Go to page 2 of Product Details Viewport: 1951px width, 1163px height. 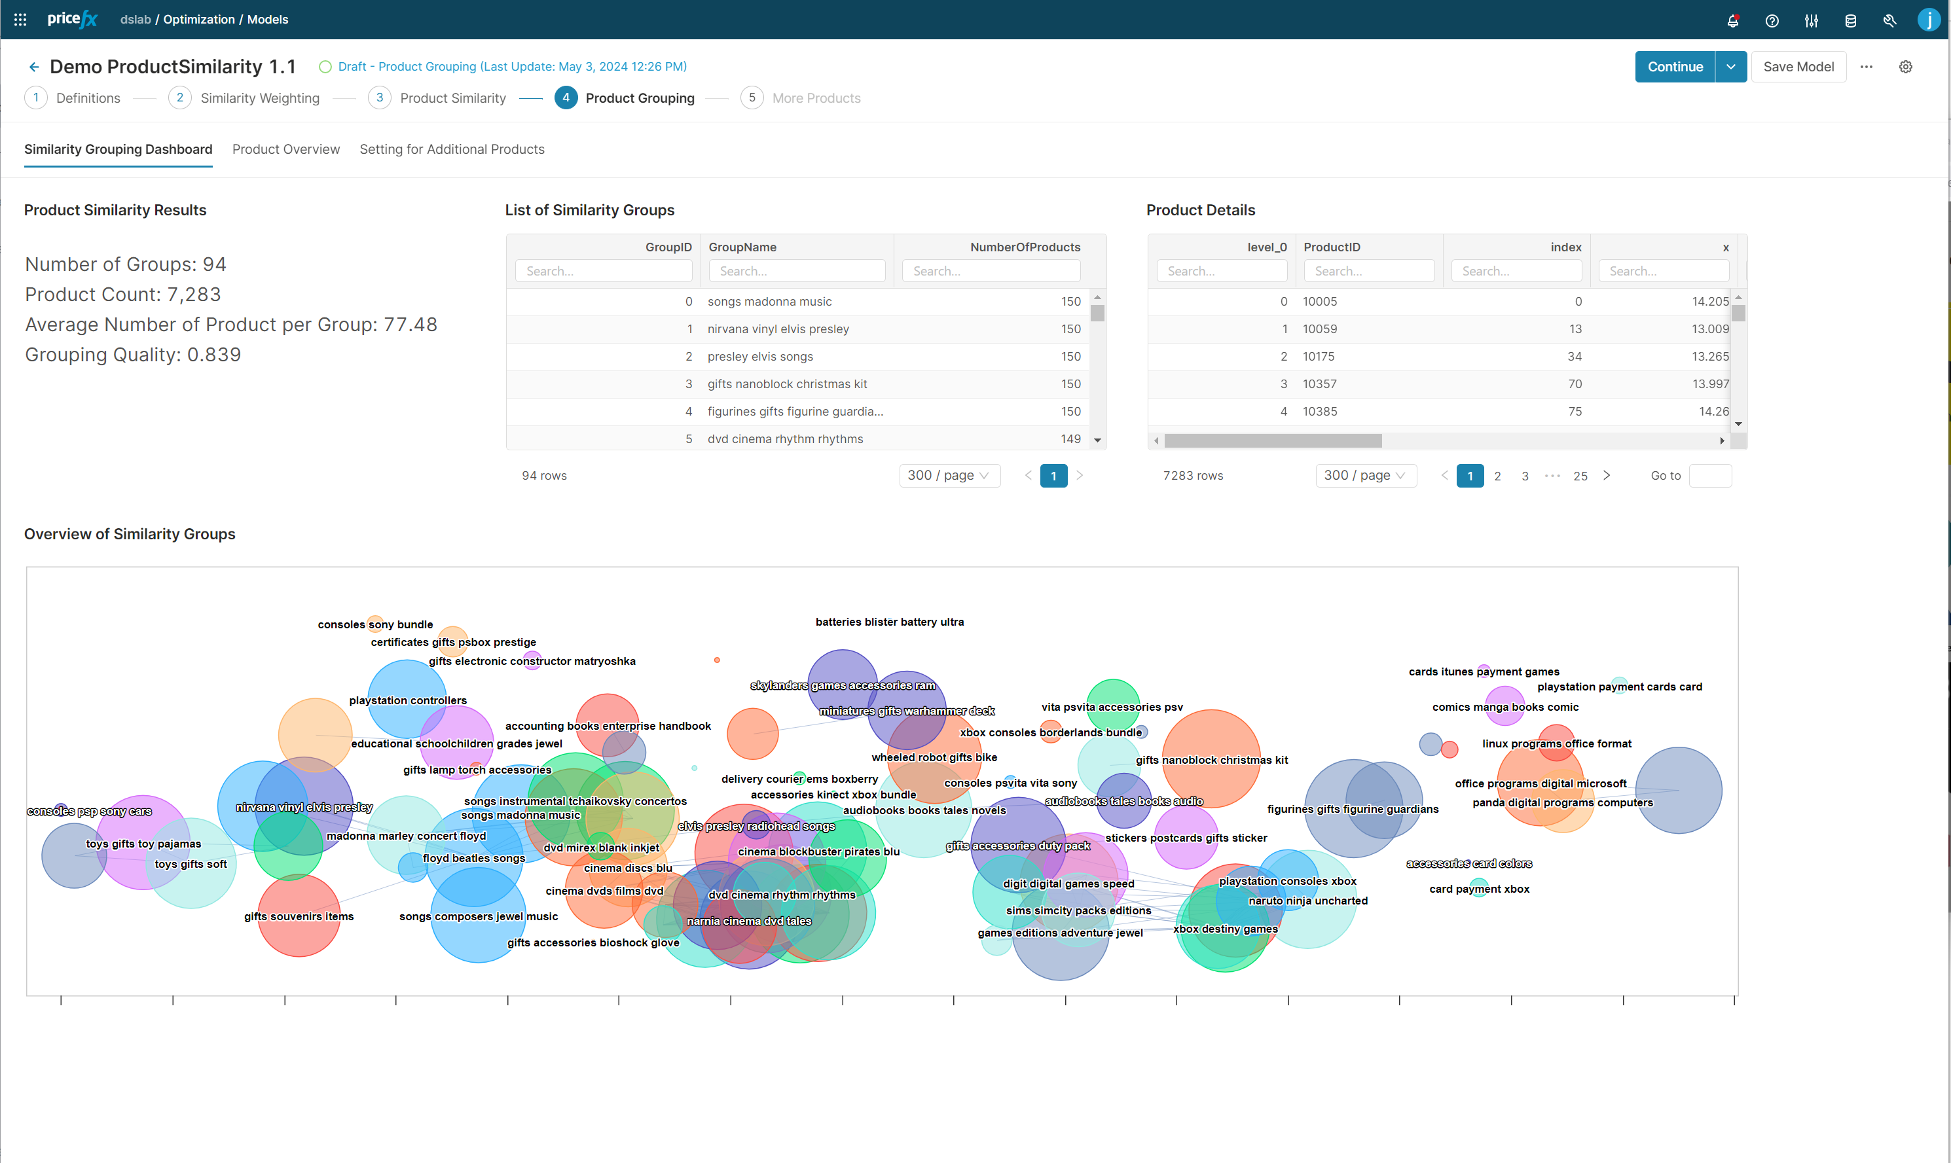tap(1497, 476)
